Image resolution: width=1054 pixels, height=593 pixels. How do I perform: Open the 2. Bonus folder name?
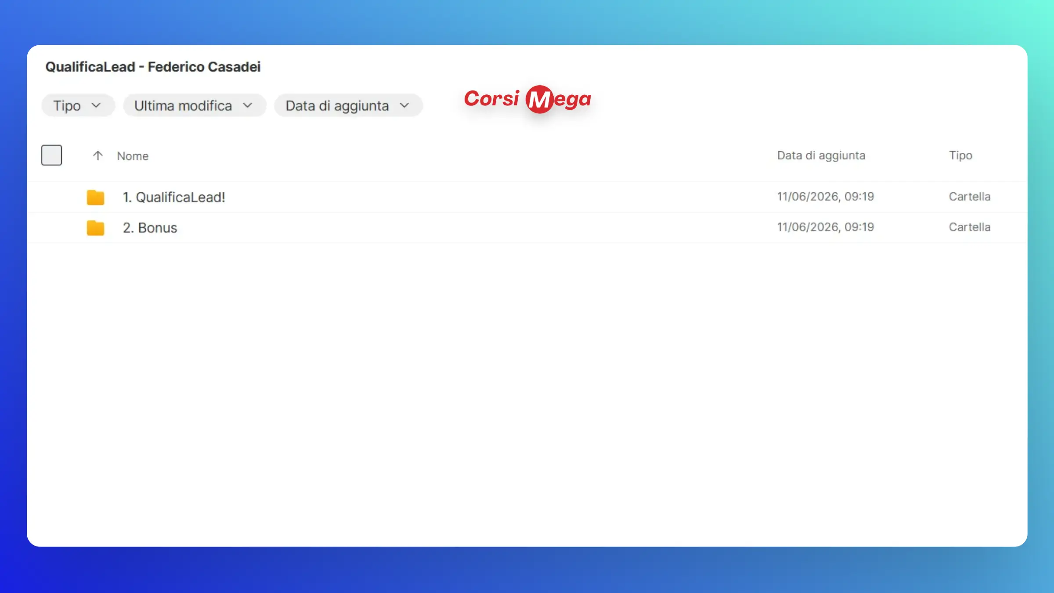coord(150,228)
